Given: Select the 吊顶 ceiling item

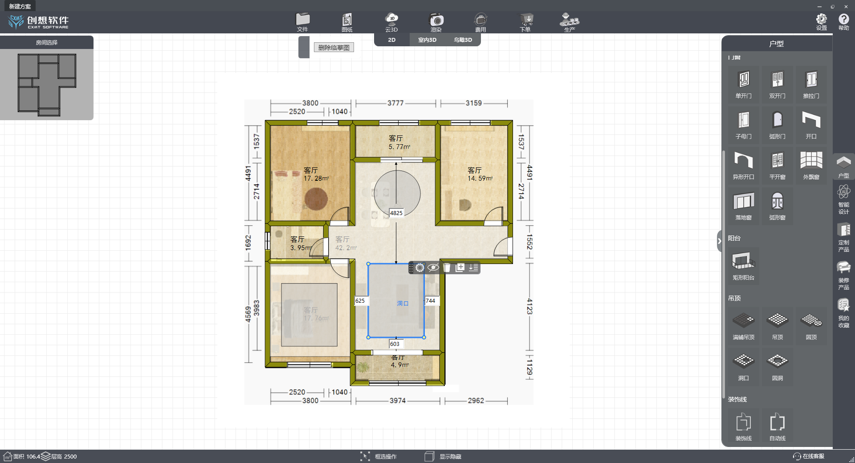Looking at the screenshot, I should (778, 326).
